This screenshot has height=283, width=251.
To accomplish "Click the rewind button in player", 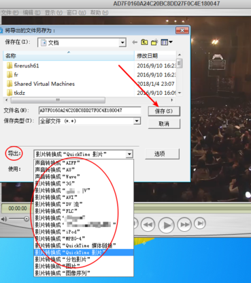I will [x=148, y=224].
